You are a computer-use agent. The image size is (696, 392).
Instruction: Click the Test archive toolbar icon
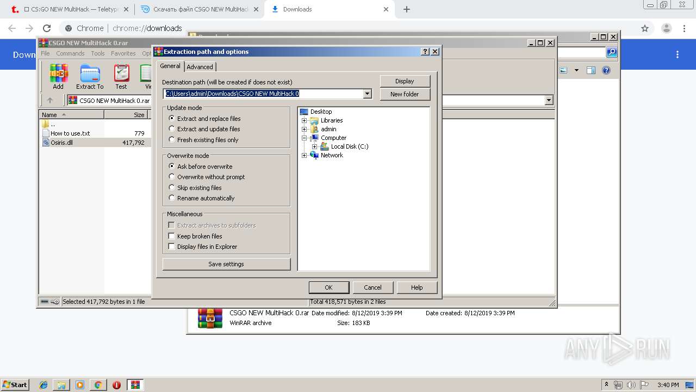[x=121, y=76]
